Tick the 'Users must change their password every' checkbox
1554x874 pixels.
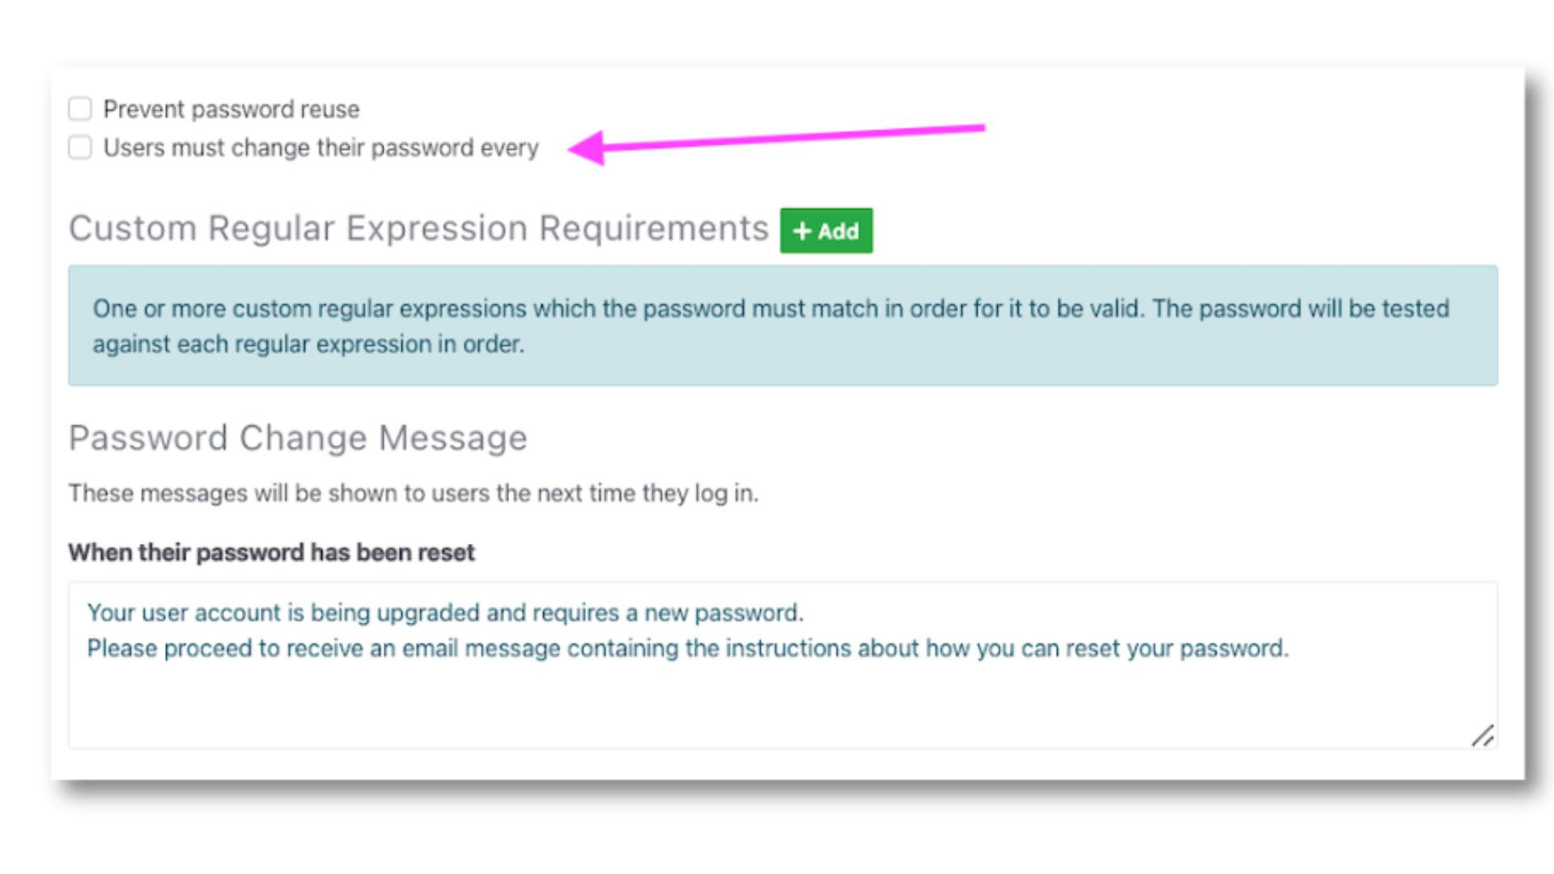coord(80,147)
